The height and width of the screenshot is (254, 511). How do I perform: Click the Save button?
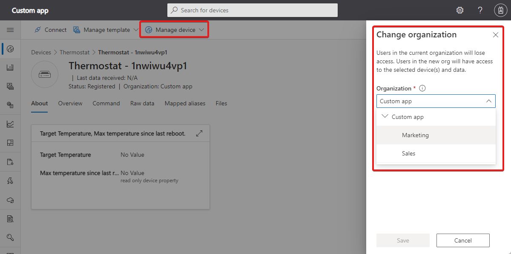pos(403,240)
